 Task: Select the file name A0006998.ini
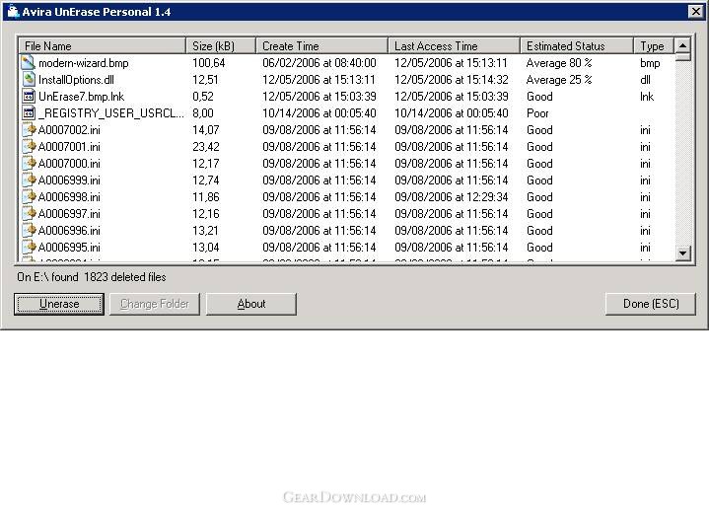pyautogui.click(x=69, y=196)
